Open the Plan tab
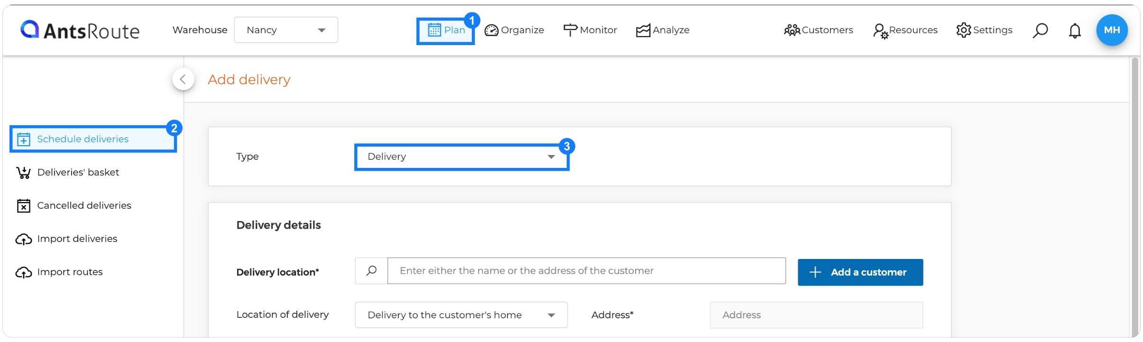The image size is (1143, 342). [446, 30]
